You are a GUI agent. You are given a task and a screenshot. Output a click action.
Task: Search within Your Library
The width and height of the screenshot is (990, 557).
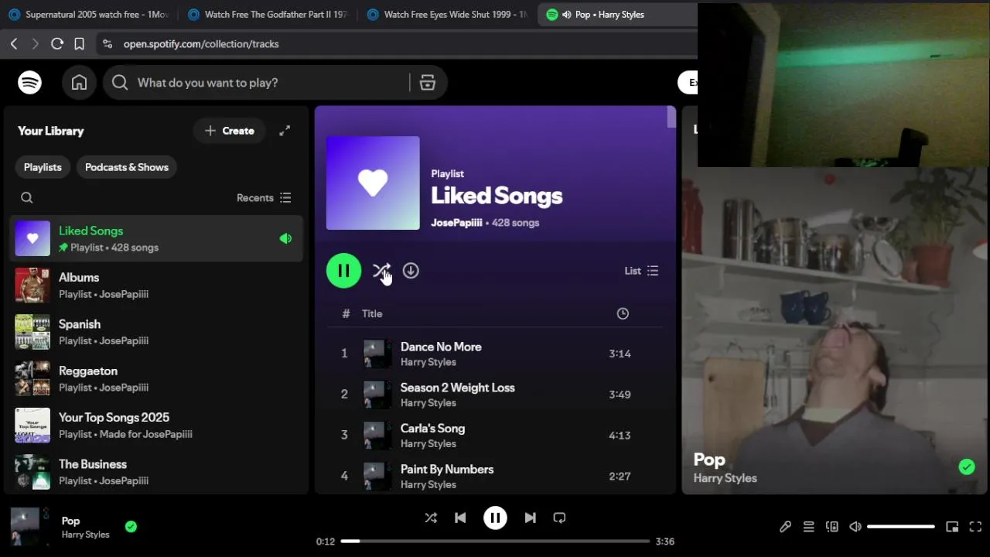click(27, 198)
